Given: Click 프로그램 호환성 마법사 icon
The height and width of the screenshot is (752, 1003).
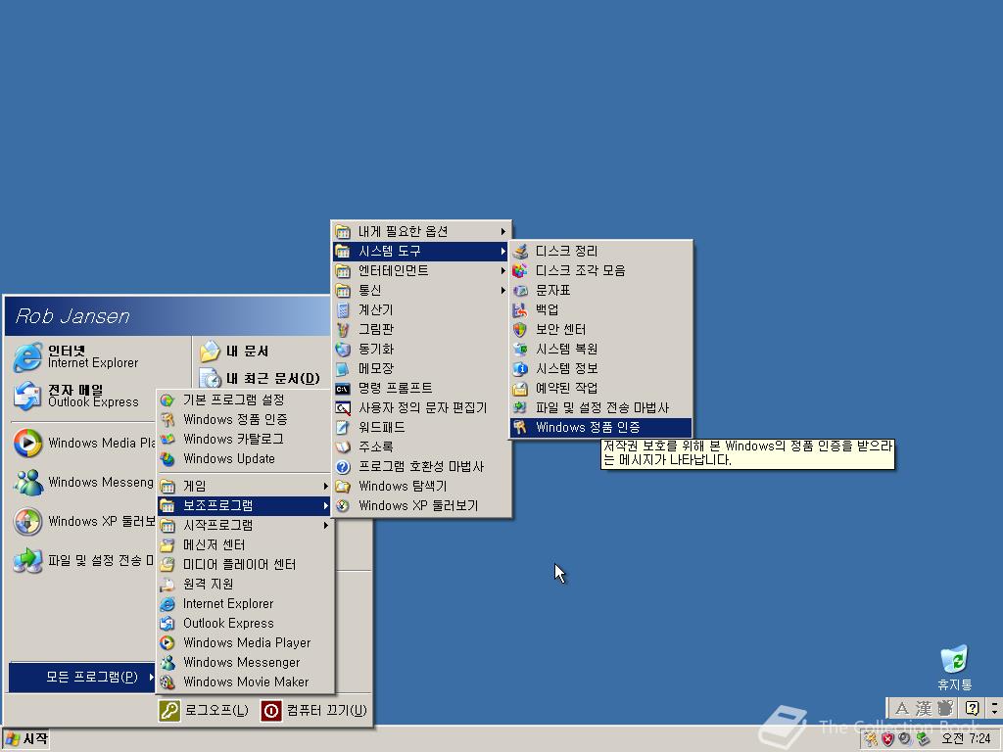Looking at the screenshot, I should (x=343, y=467).
